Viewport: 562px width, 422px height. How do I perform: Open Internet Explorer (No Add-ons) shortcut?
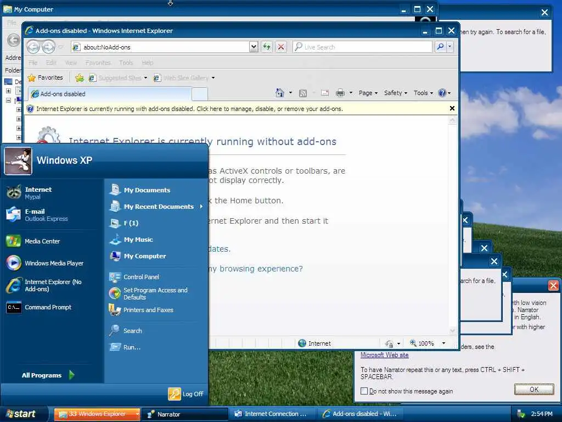tap(44, 285)
